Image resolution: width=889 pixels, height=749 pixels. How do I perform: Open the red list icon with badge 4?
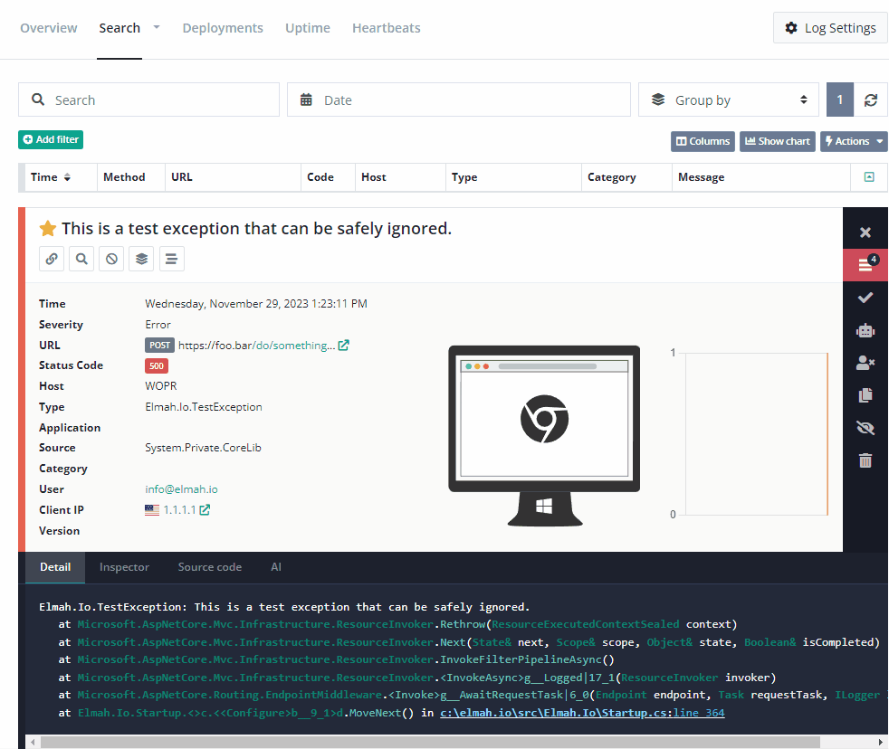(865, 264)
